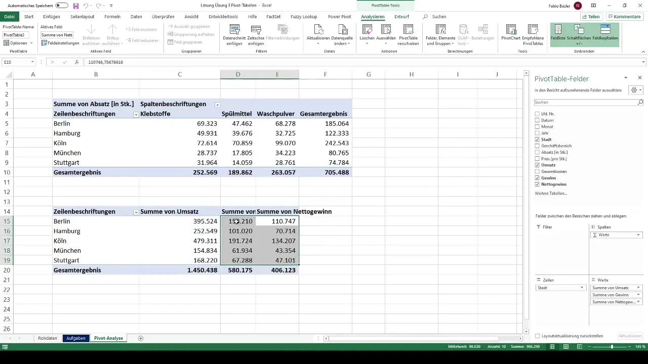Check the Monat field
The height and width of the screenshot is (364, 648).
click(537, 126)
